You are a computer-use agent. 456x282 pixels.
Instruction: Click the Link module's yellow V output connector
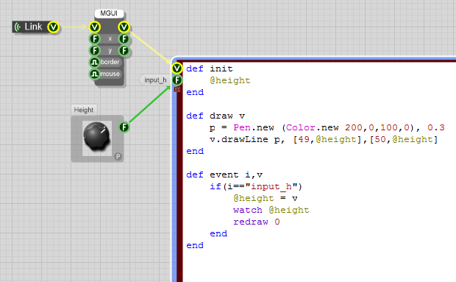53,27
